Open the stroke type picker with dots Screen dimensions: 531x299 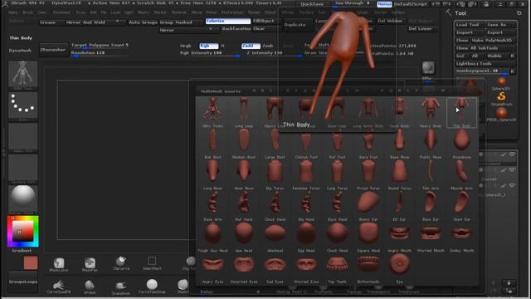click(x=22, y=106)
